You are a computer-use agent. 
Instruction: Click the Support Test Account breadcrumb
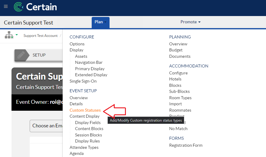coord(40,36)
